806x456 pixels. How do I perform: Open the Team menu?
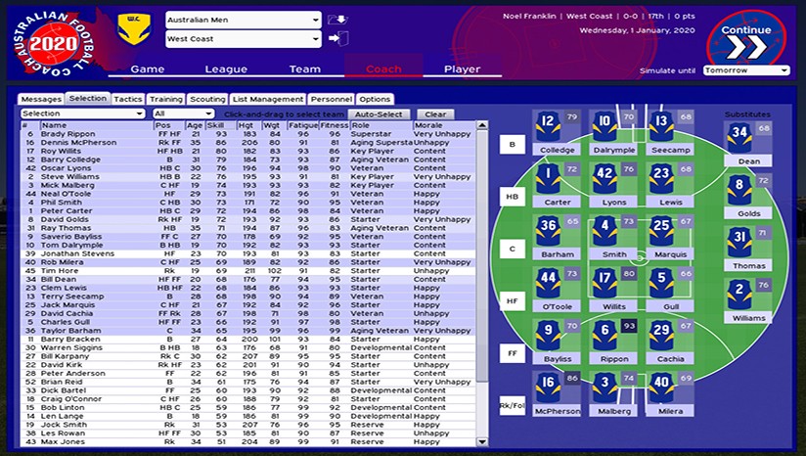305,68
